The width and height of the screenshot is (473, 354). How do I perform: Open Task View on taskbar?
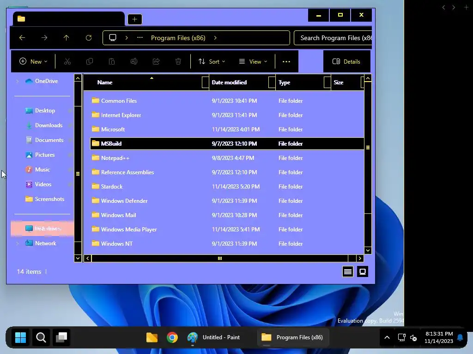[x=61, y=337]
